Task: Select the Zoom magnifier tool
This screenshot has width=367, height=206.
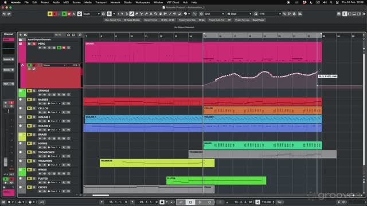Action: point(155,14)
